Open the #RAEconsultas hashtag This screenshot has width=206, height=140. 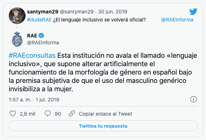pyautogui.click(x=32, y=55)
